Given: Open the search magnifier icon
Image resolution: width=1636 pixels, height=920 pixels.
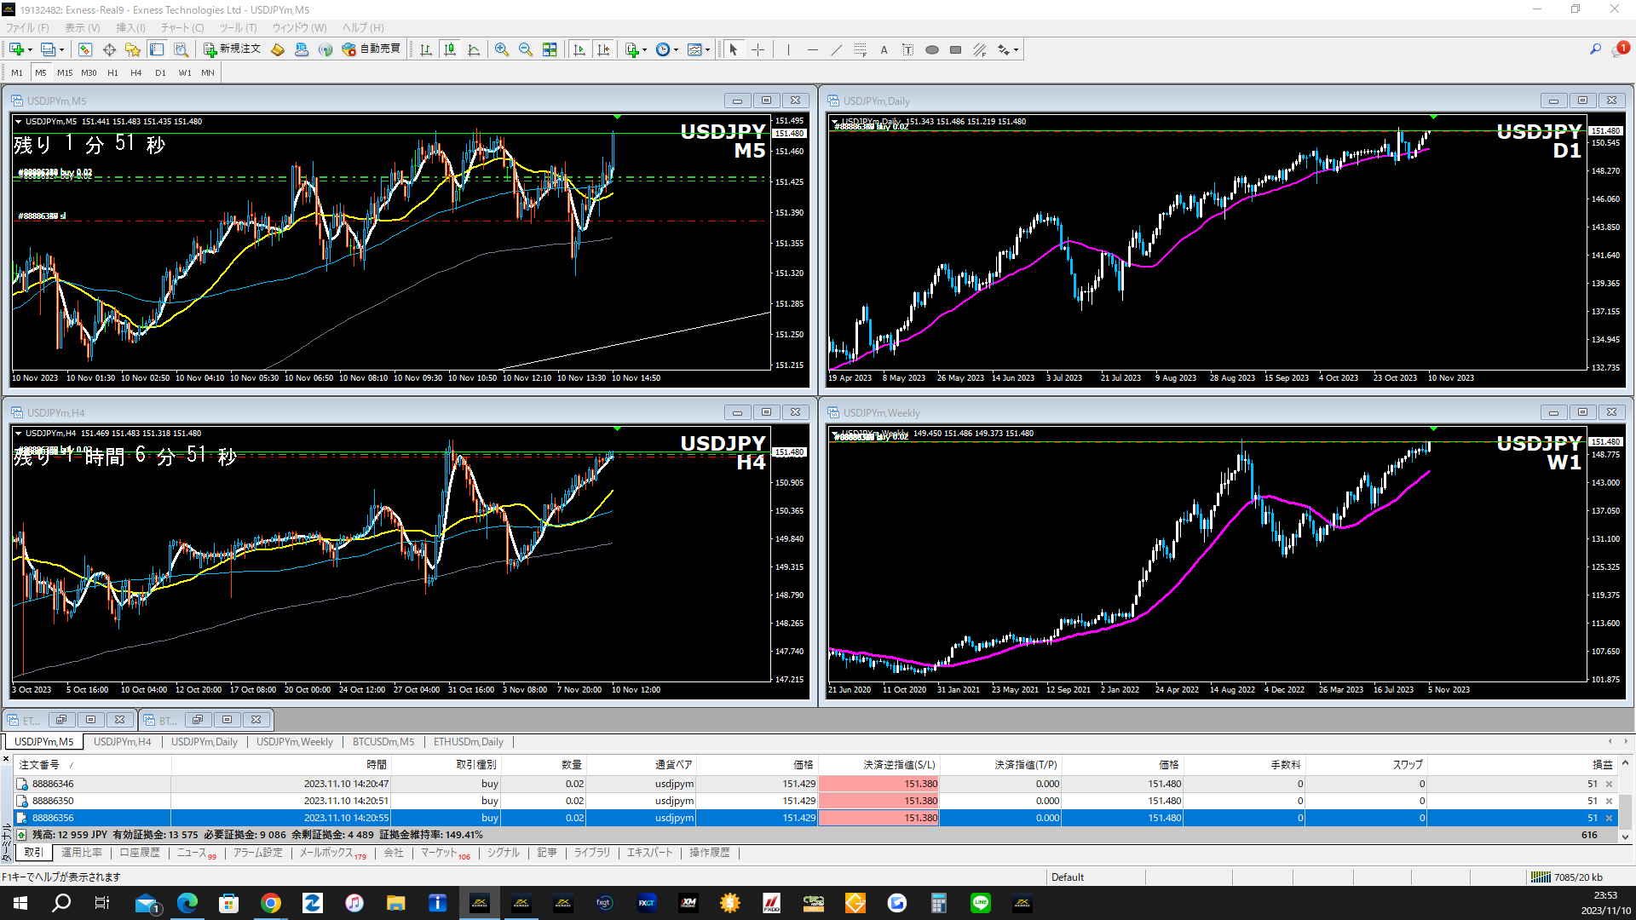Looking at the screenshot, I should pos(1595,49).
